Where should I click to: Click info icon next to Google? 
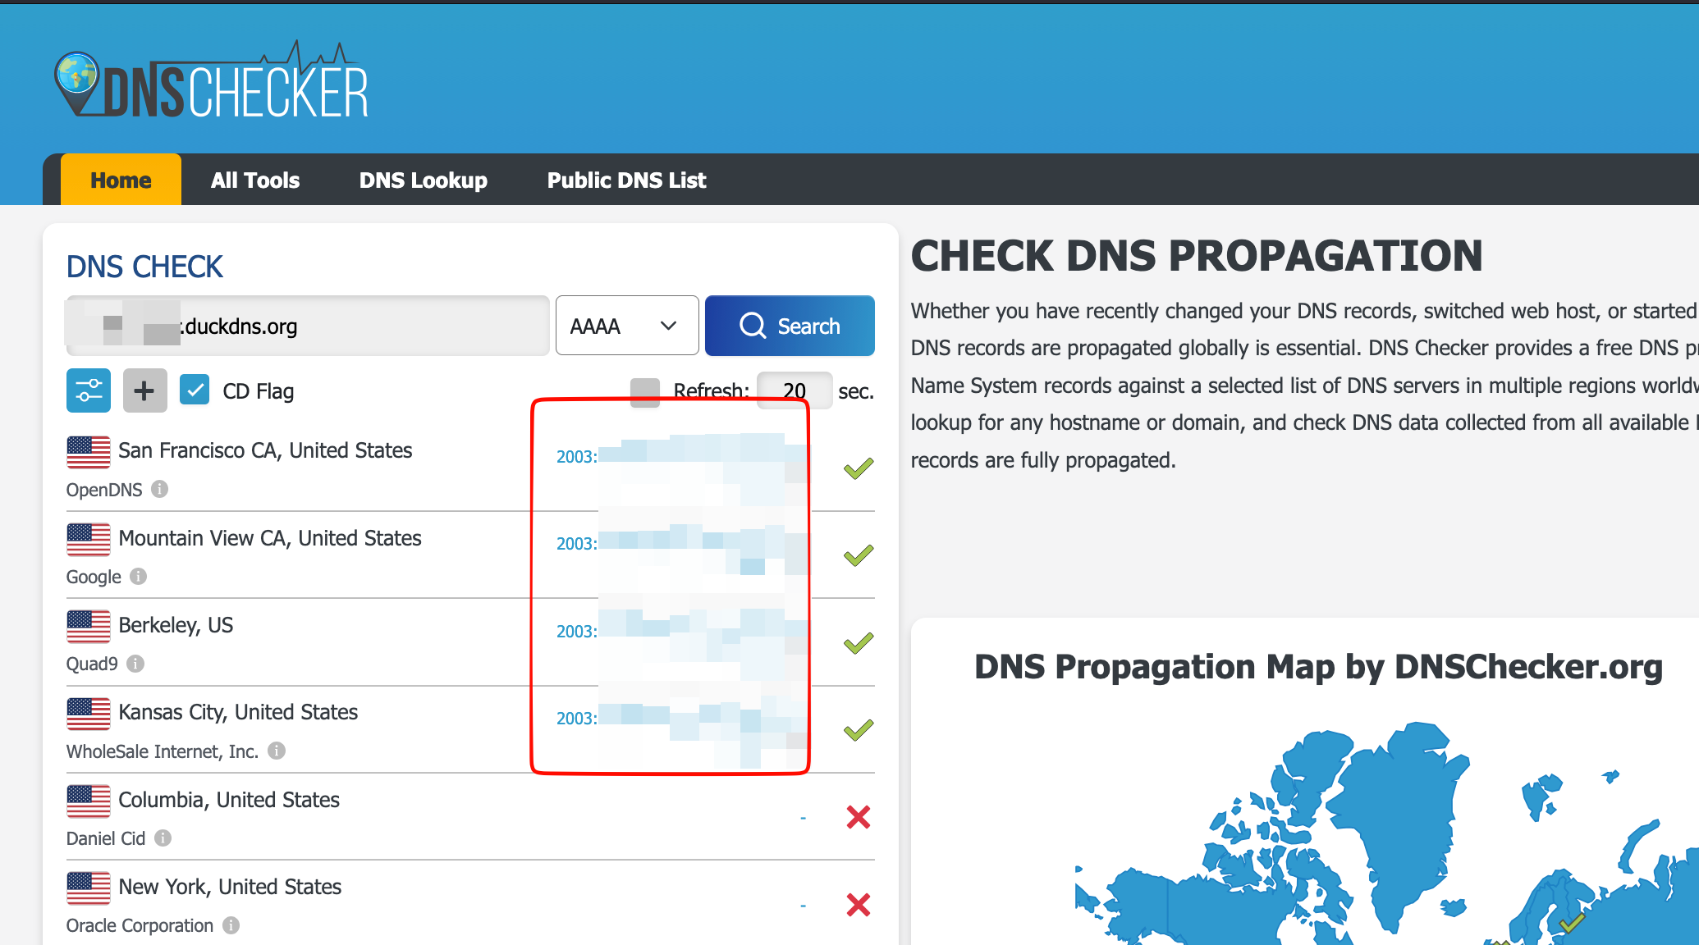click(x=139, y=576)
